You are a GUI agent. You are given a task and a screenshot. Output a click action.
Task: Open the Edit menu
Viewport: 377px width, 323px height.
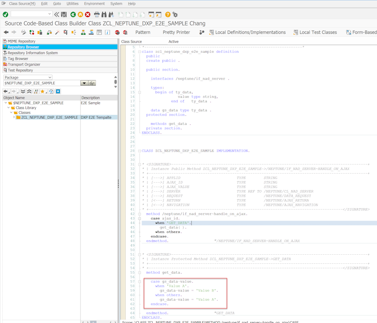click(44, 4)
